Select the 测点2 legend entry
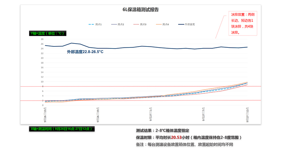The image size is (282, 158). pyautogui.click(x=117, y=24)
